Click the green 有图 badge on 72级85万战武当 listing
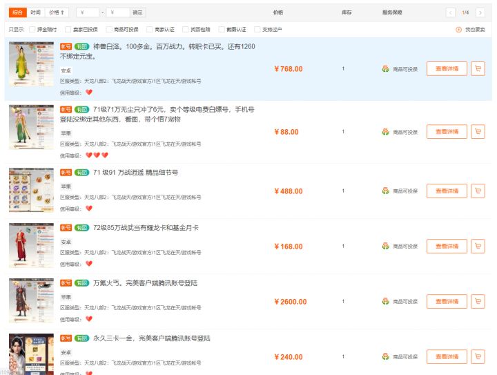This screenshot has height=375, width=497. [x=81, y=228]
